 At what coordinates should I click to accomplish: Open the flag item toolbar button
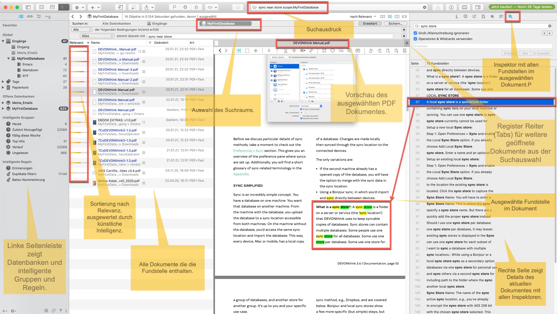pos(174,7)
